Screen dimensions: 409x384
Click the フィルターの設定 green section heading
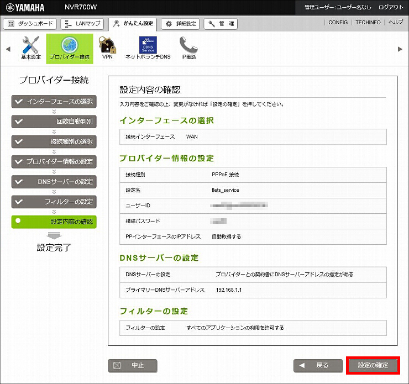click(154, 311)
